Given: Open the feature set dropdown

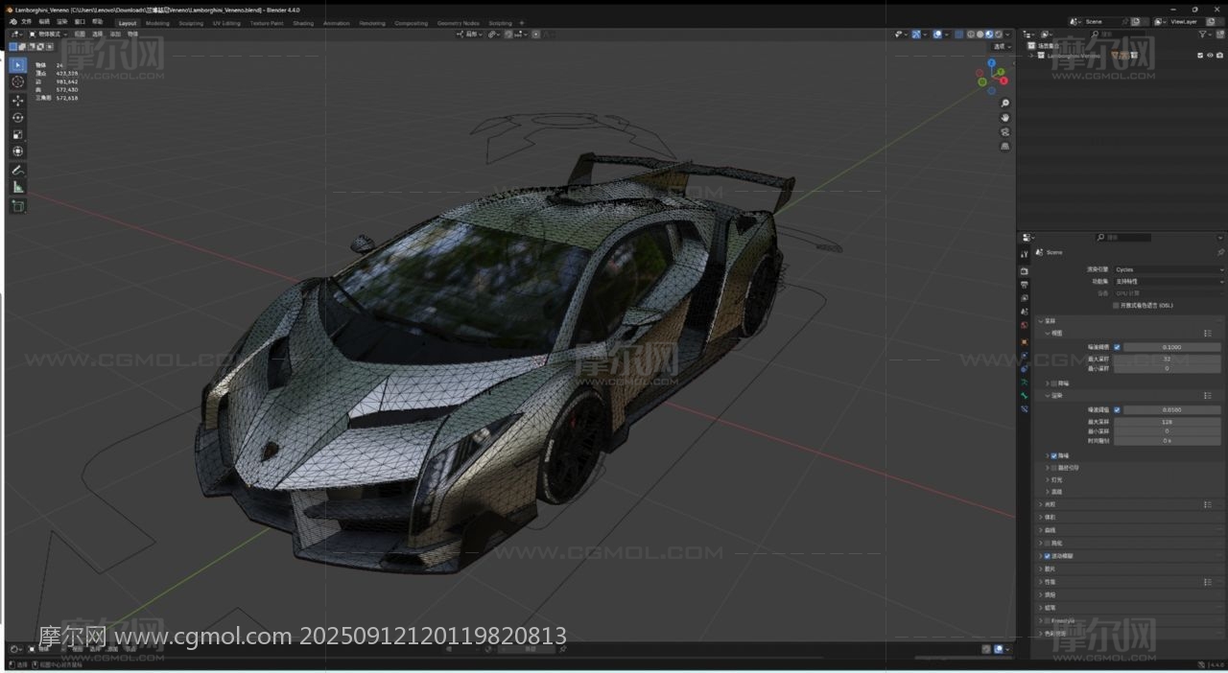Looking at the screenshot, I should (1169, 282).
